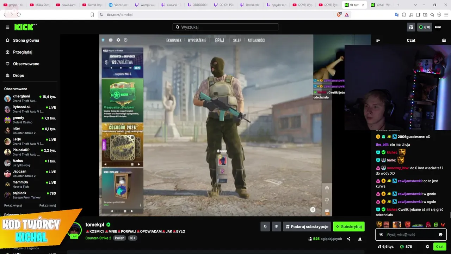
Task: Report the stream with the alert icon
Action: pyautogui.click(x=360, y=239)
